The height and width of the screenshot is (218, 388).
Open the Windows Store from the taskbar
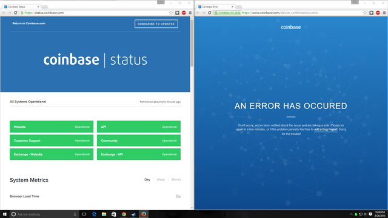click(114, 214)
